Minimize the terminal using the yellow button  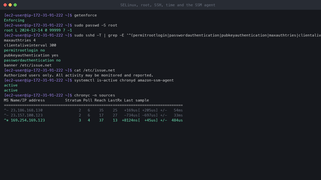pos(10,5)
